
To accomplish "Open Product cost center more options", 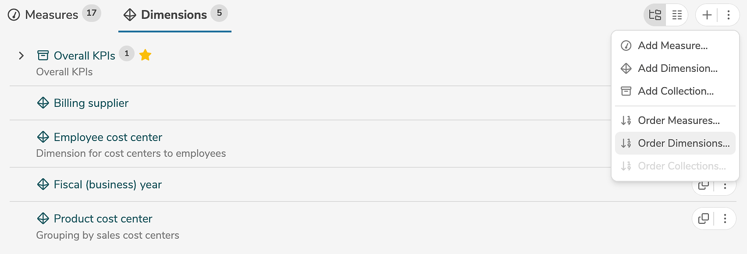I will click(x=725, y=218).
